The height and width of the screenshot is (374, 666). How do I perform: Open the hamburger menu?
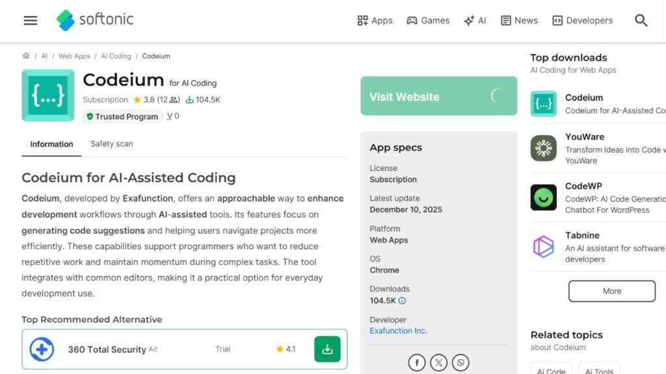[30, 20]
